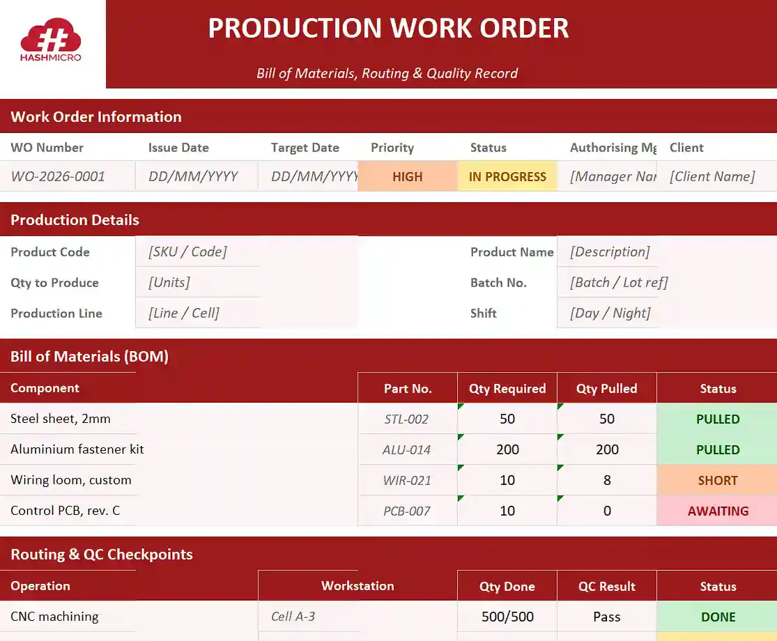Click the Component column header

(x=178, y=388)
